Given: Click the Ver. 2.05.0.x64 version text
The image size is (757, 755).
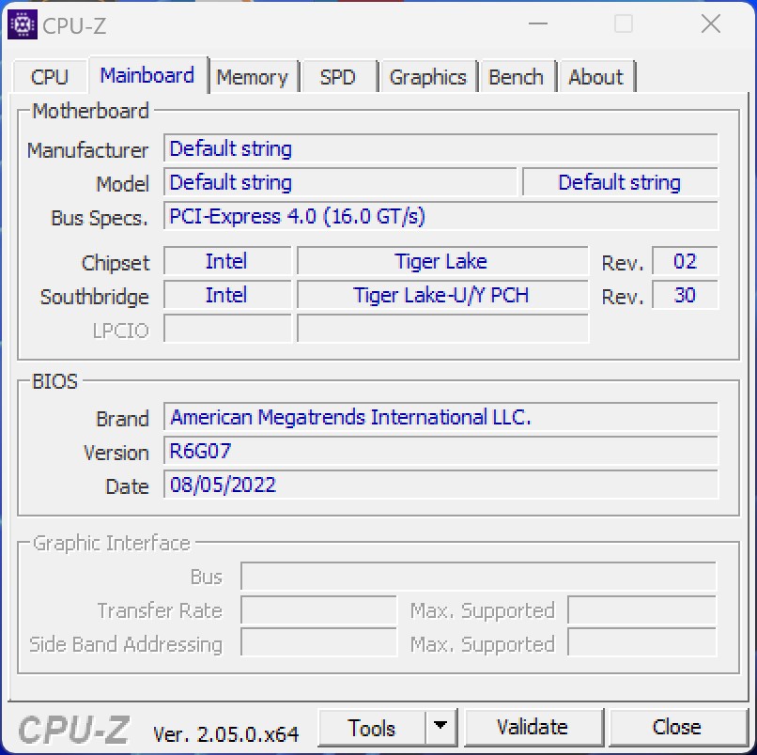Looking at the screenshot, I should [225, 734].
